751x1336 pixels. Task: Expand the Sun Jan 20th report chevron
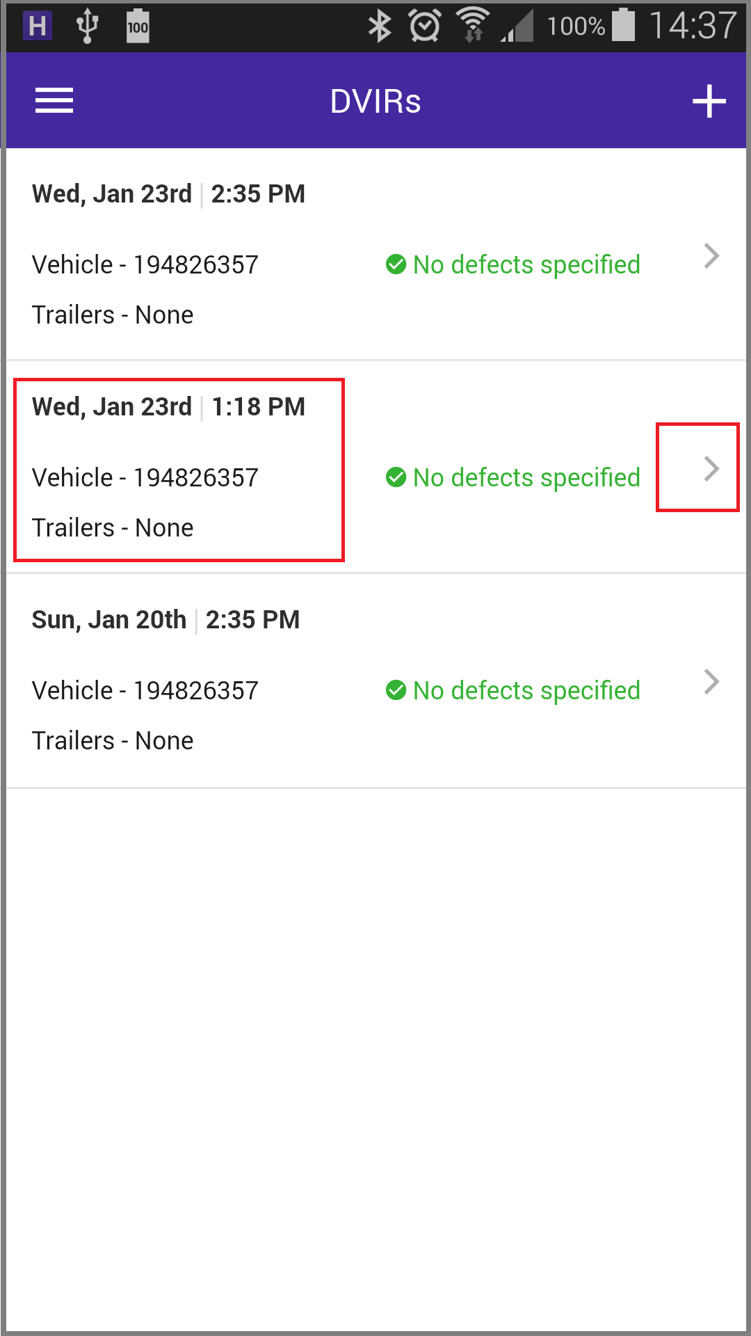pos(711,682)
